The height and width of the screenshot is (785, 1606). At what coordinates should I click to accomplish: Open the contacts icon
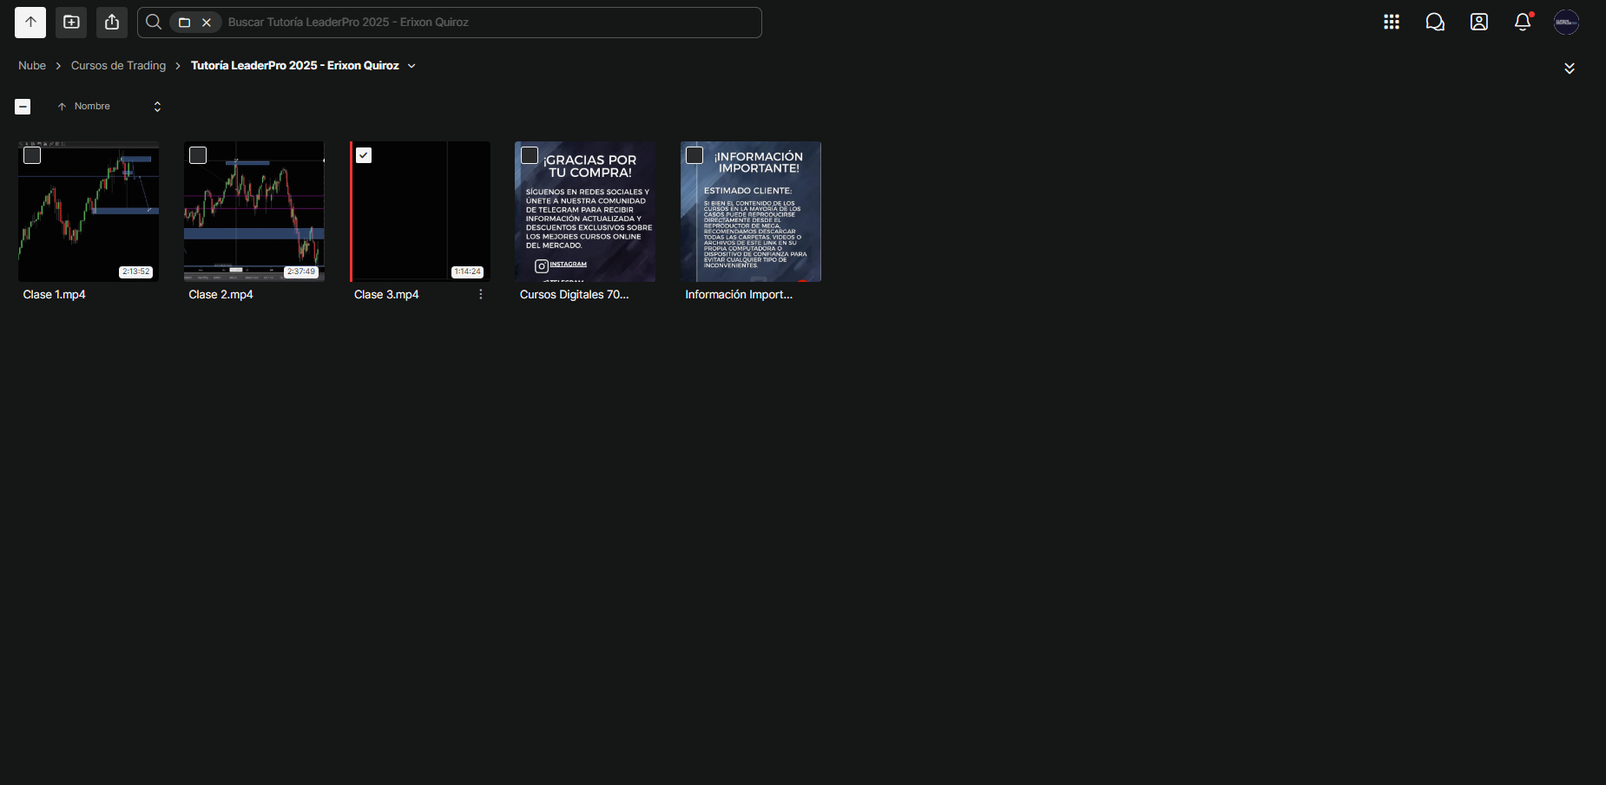coord(1479,23)
